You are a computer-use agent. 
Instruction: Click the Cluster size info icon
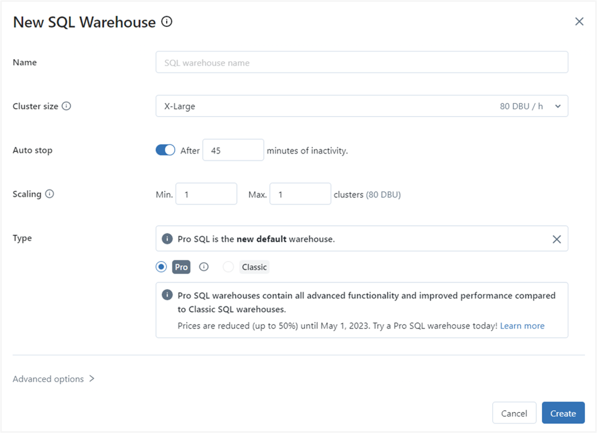point(66,106)
